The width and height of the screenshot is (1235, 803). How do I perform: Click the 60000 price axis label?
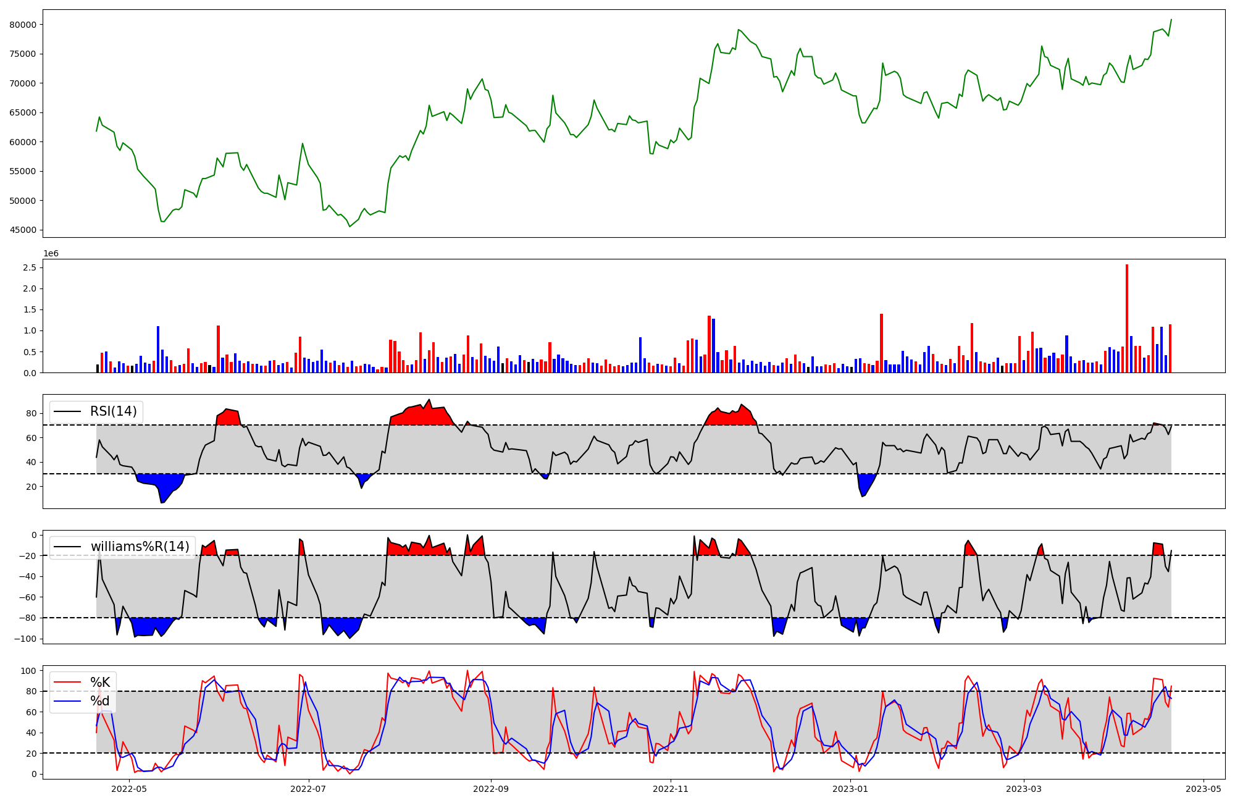(x=23, y=142)
